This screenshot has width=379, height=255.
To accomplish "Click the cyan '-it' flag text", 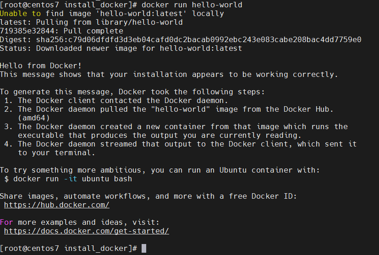I will (x=71, y=179).
